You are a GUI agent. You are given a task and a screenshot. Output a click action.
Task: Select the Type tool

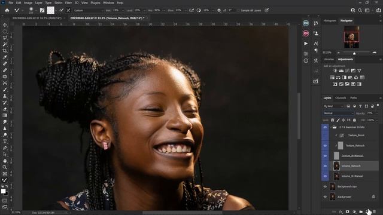(5, 142)
